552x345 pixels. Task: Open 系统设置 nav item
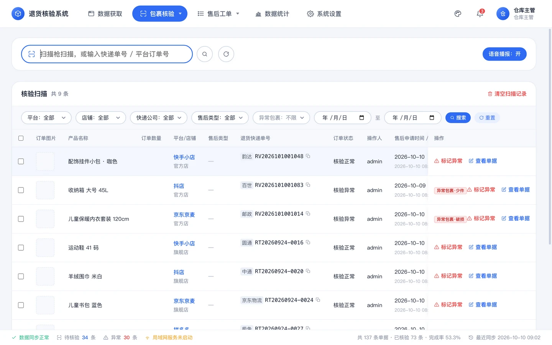click(324, 14)
